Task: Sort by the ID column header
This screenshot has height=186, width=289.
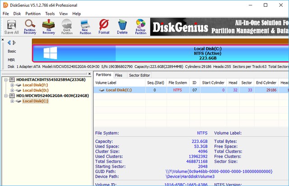Action: point(195,83)
